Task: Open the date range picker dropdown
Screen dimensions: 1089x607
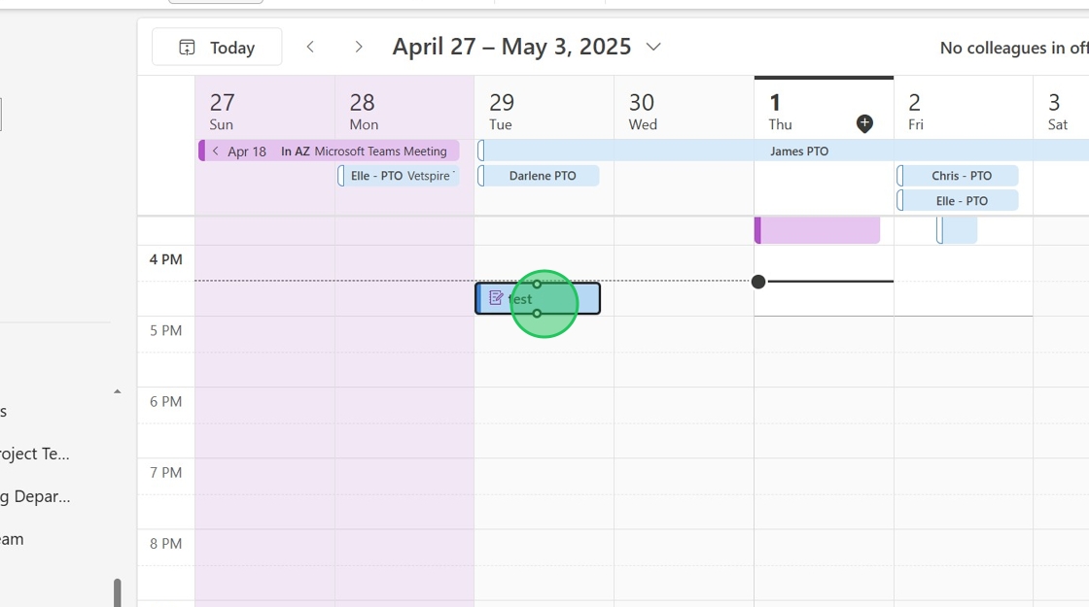Action: pos(653,47)
